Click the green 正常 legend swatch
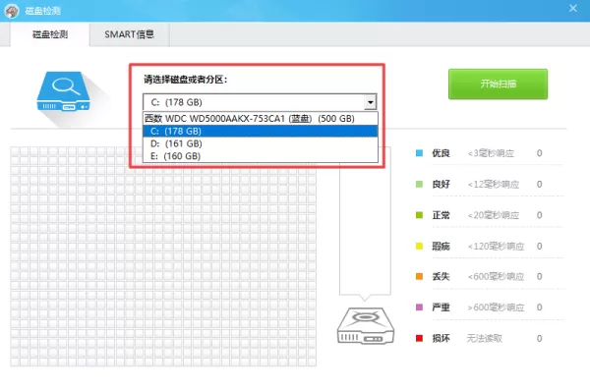The width and height of the screenshot is (590, 391). click(419, 215)
